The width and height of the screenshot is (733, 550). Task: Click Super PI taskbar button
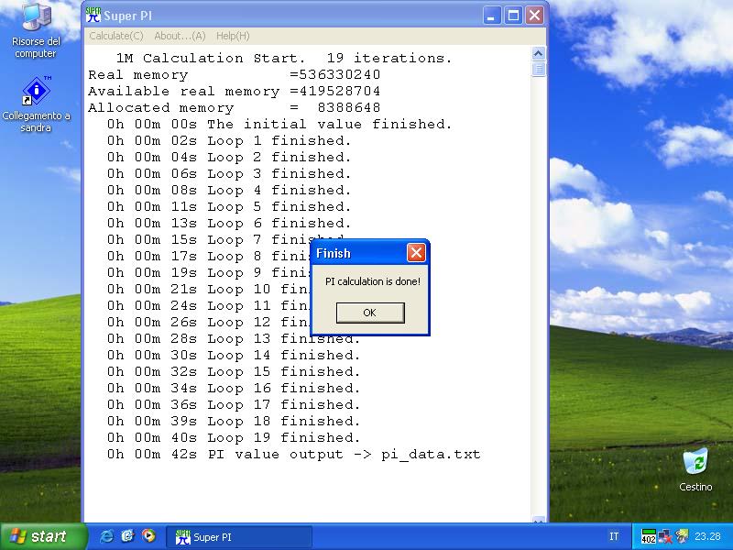239,537
